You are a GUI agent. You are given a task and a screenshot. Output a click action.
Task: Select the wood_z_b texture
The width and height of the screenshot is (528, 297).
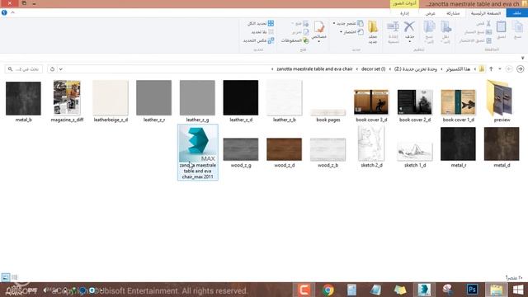pyautogui.click(x=328, y=152)
